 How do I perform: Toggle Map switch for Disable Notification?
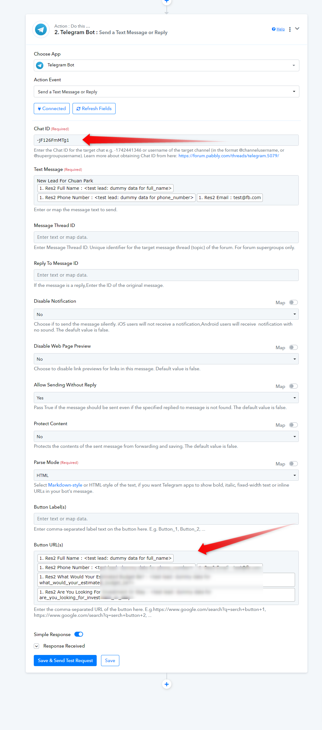tap(293, 302)
